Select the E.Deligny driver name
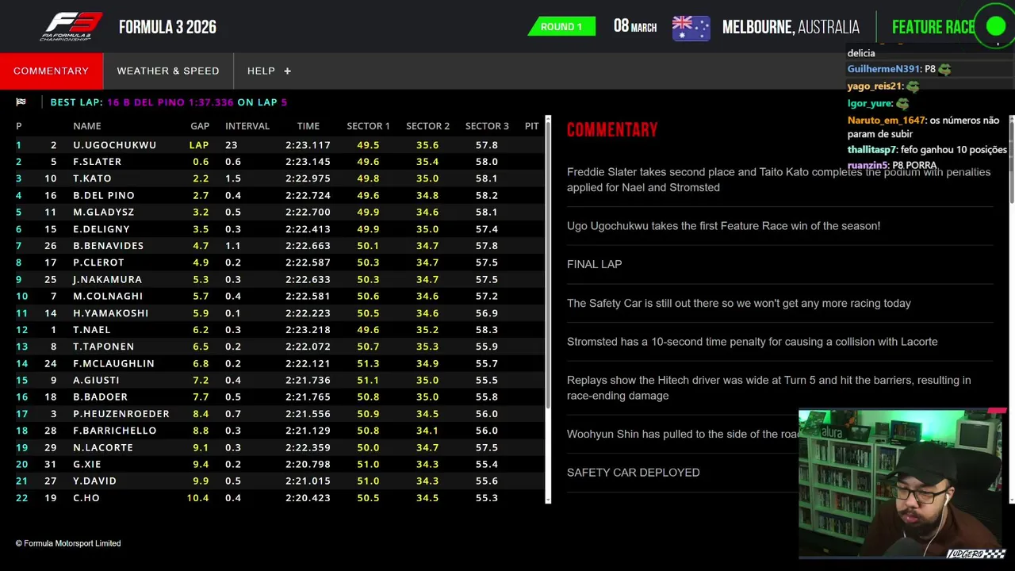The width and height of the screenshot is (1015, 571). pyautogui.click(x=101, y=229)
